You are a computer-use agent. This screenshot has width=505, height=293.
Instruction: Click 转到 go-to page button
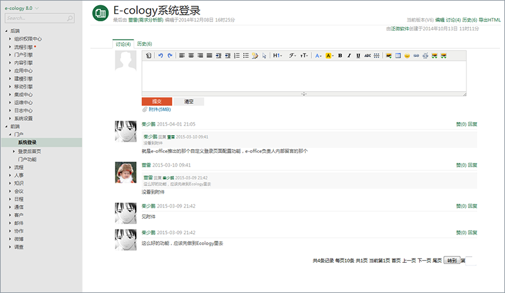(452, 260)
